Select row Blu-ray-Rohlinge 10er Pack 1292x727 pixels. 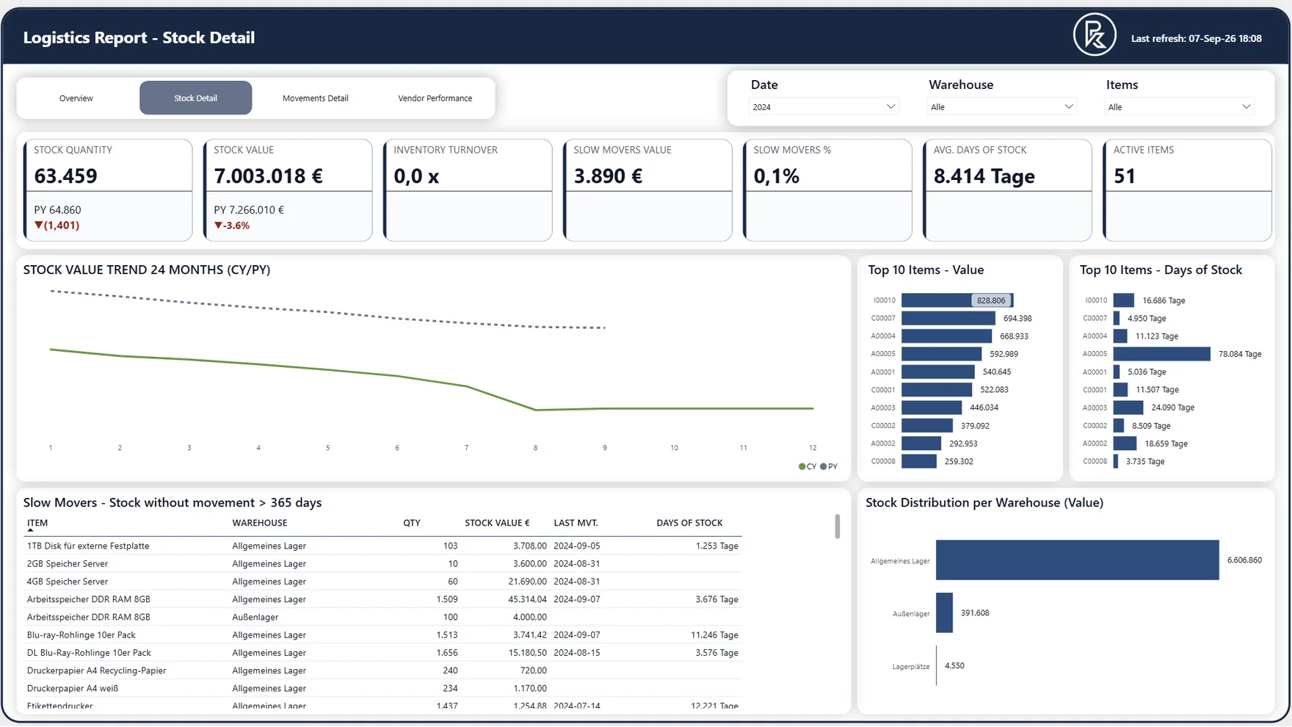382,635
